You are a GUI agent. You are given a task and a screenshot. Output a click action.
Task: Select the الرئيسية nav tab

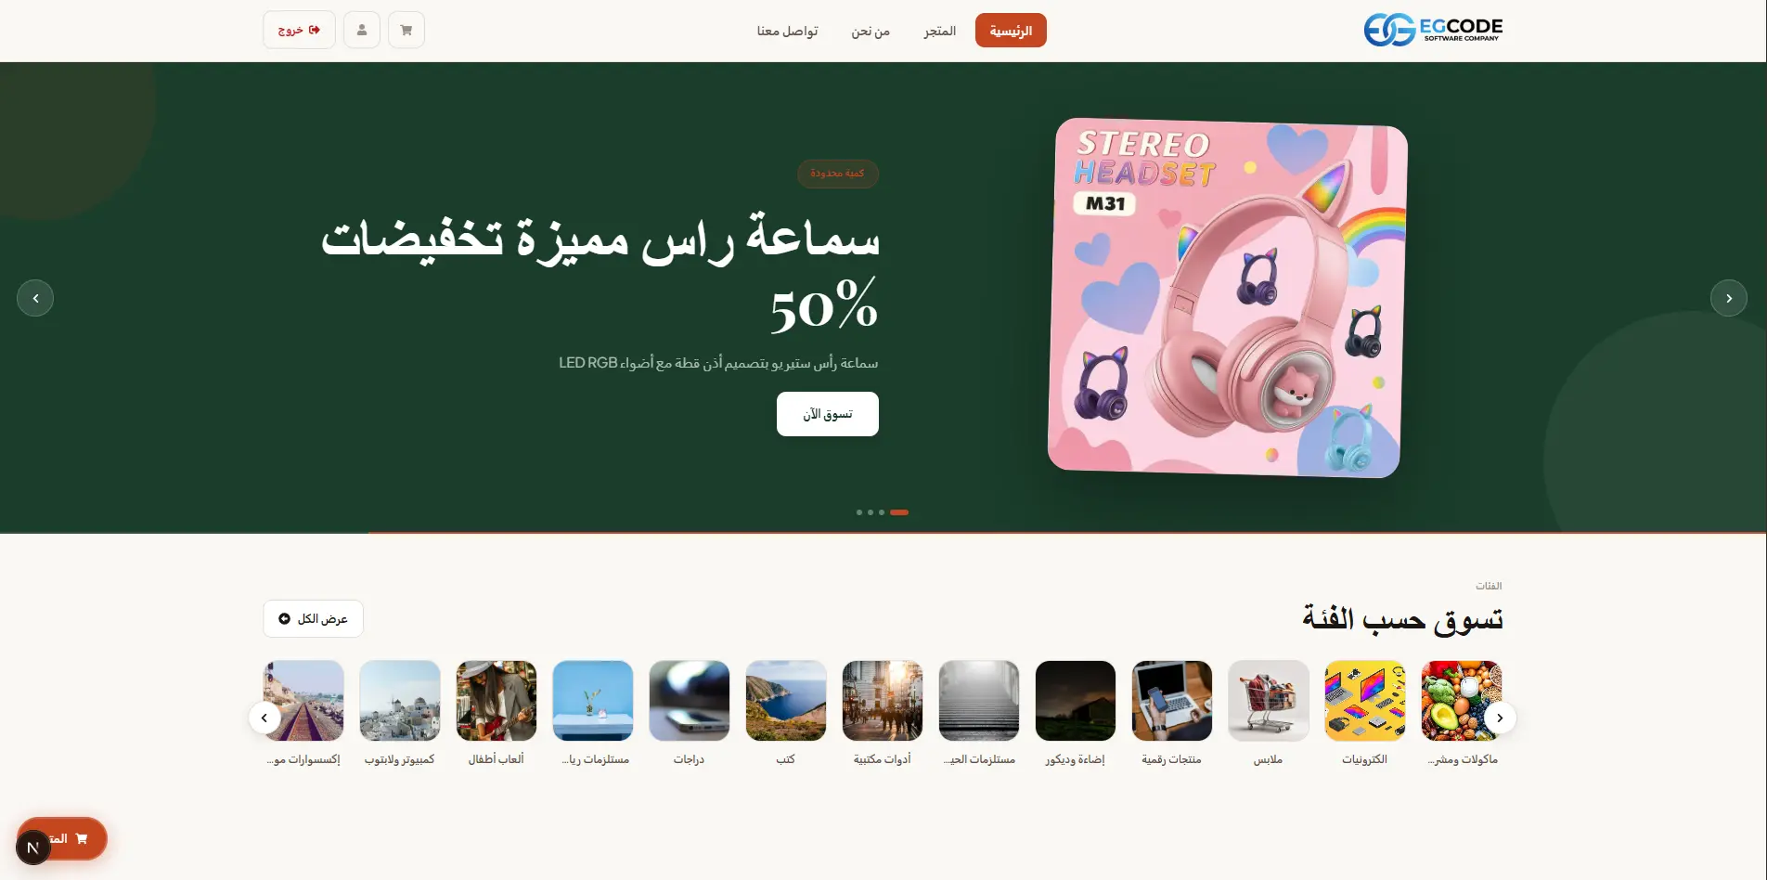coord(1011,31)
